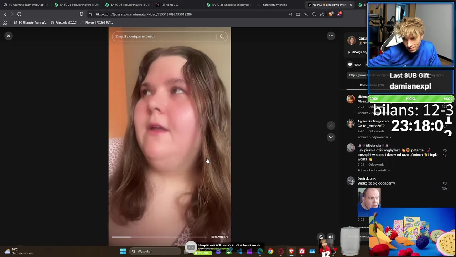The image size is (456, 257).
Task: Open Visual Studio Code from the taskbar
Action: point(239,251)
